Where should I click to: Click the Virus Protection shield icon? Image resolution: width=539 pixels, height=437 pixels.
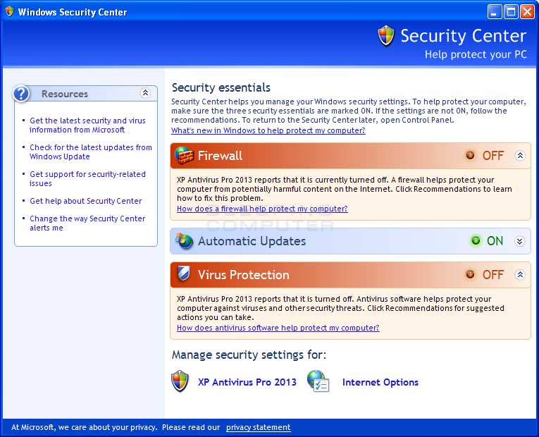point(184,274)
